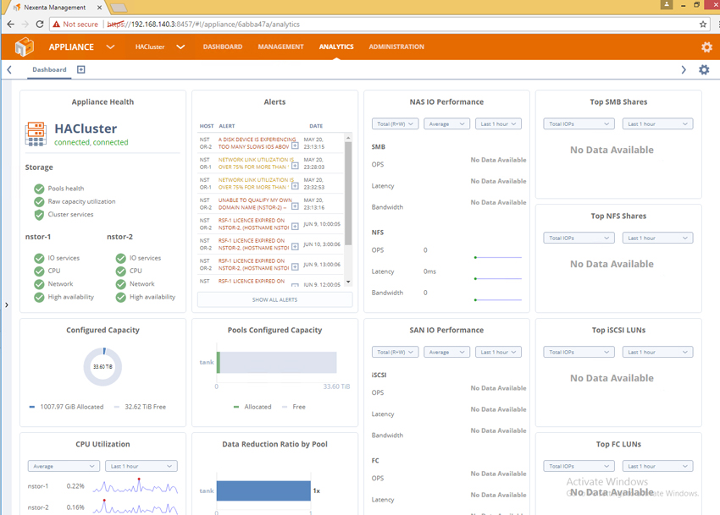The image size is (720, 515).
Task: Open NAS IO Average dropdown
Action: click(446, 123)
